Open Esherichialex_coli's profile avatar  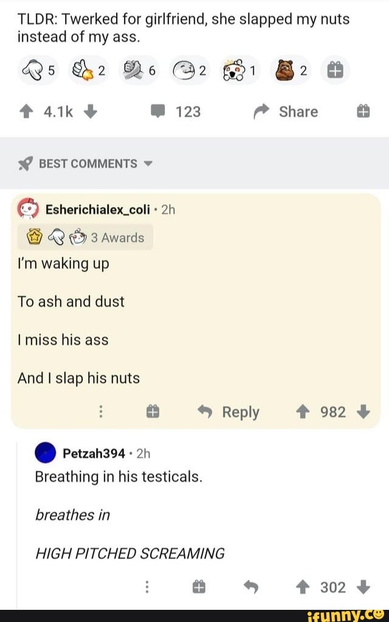click(28, 209)
